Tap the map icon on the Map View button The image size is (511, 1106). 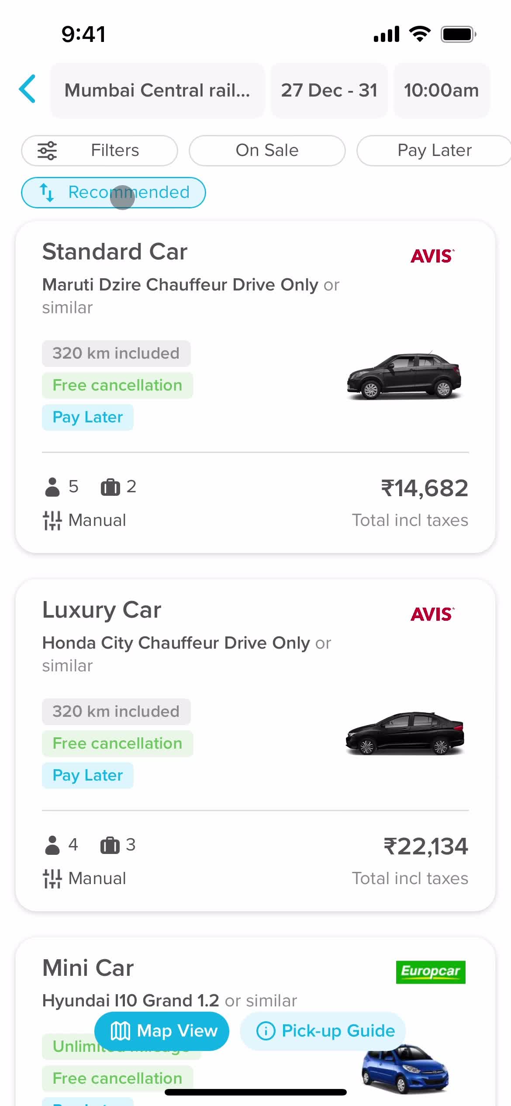pos(121,1031)
